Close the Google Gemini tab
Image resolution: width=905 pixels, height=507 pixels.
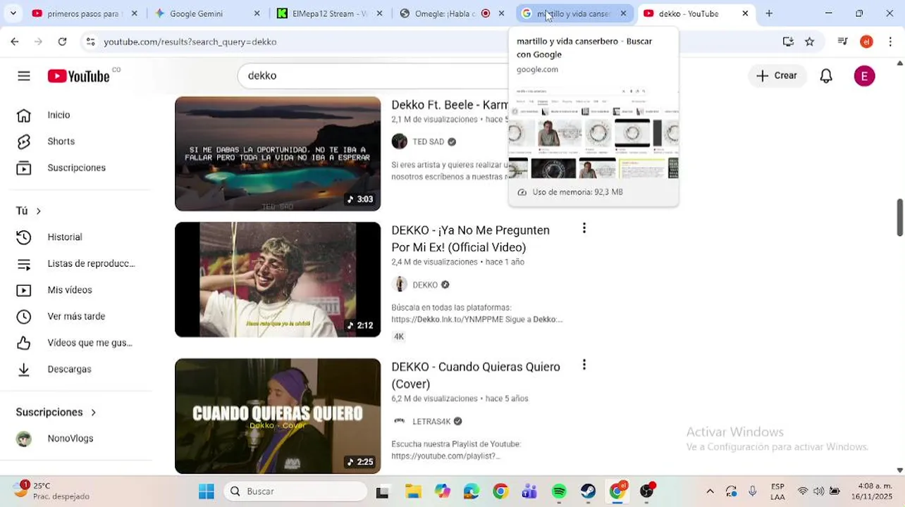257,13
